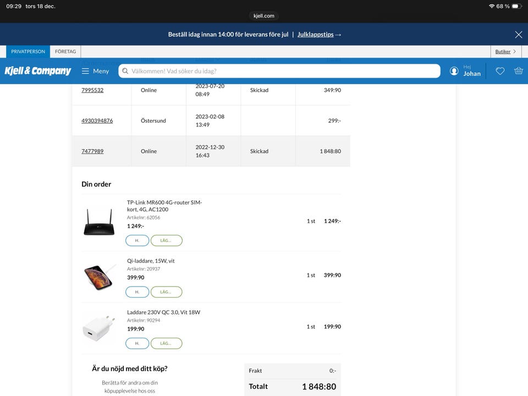The width and height of the screenshot is (528, 396).
Task: Open the hamburger Meny icon
Action: pos(85,71)
